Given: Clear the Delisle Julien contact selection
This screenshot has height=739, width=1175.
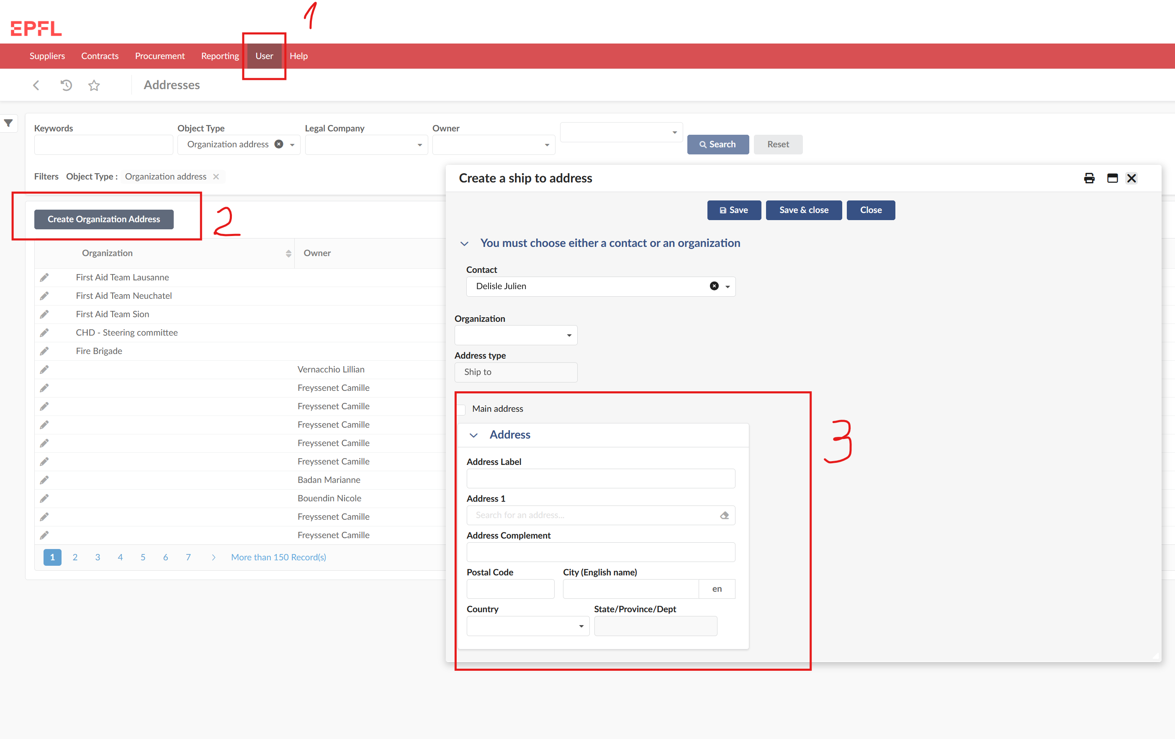Looking at the screenshot, I should point(714,286).
